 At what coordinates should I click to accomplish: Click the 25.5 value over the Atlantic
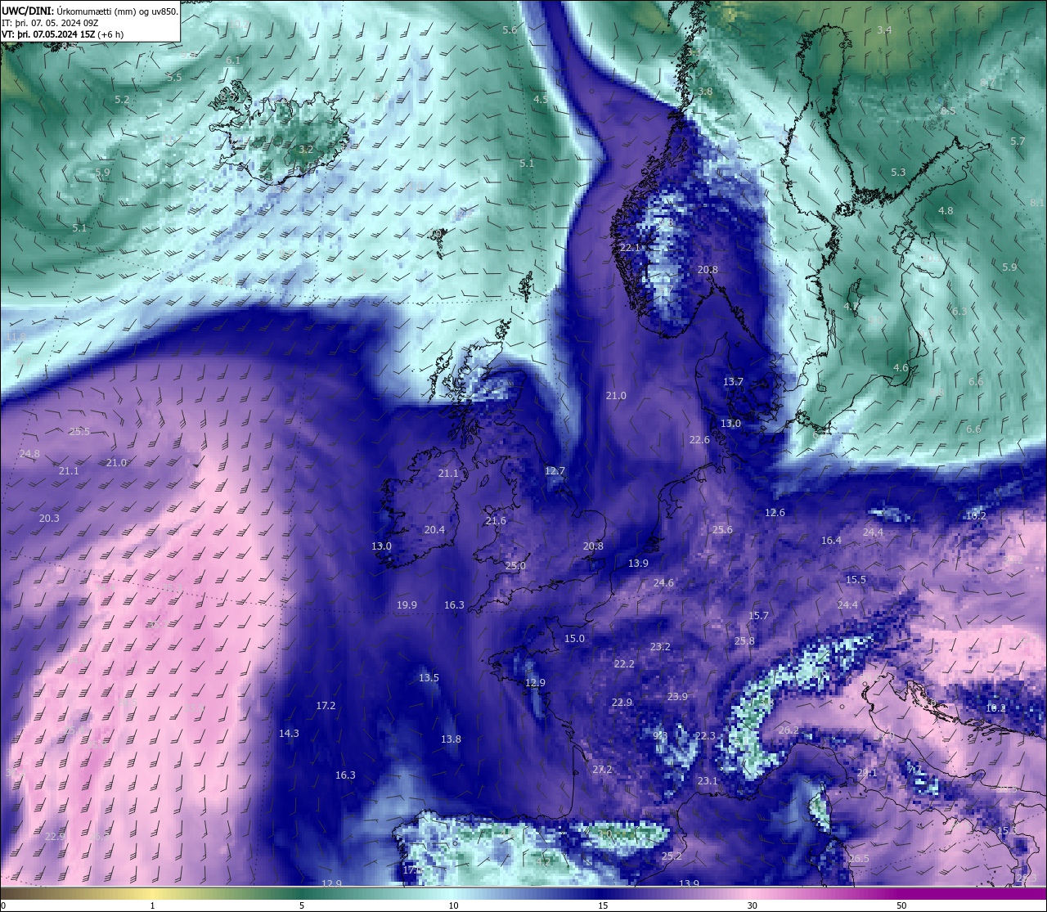pyautogui.click(x=79, y=432)
